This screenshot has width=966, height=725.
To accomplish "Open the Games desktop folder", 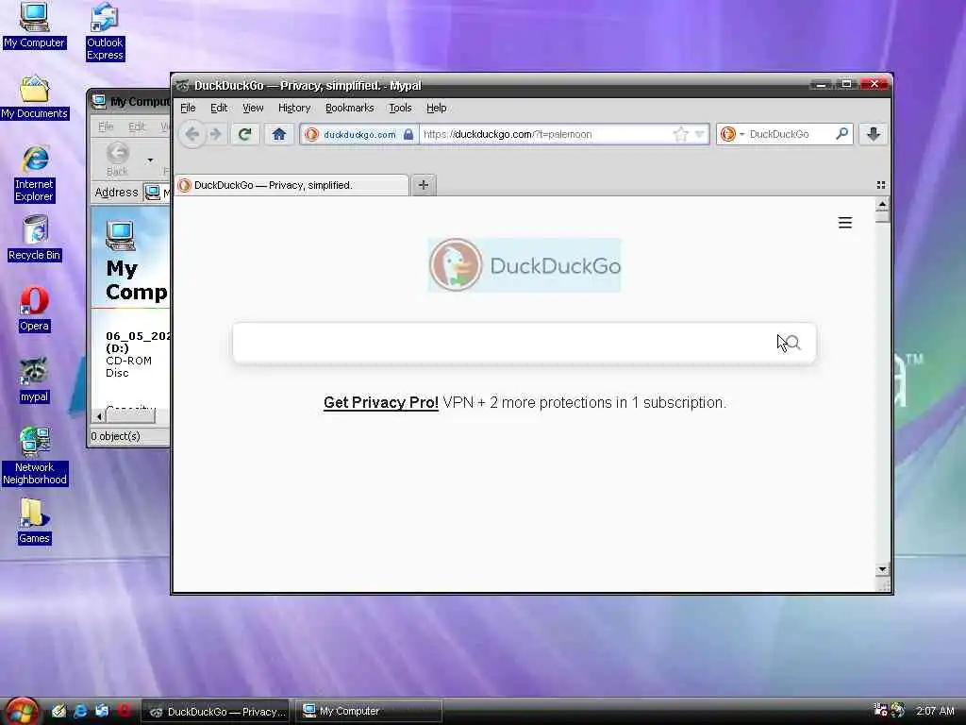I will tap(34, 521).
